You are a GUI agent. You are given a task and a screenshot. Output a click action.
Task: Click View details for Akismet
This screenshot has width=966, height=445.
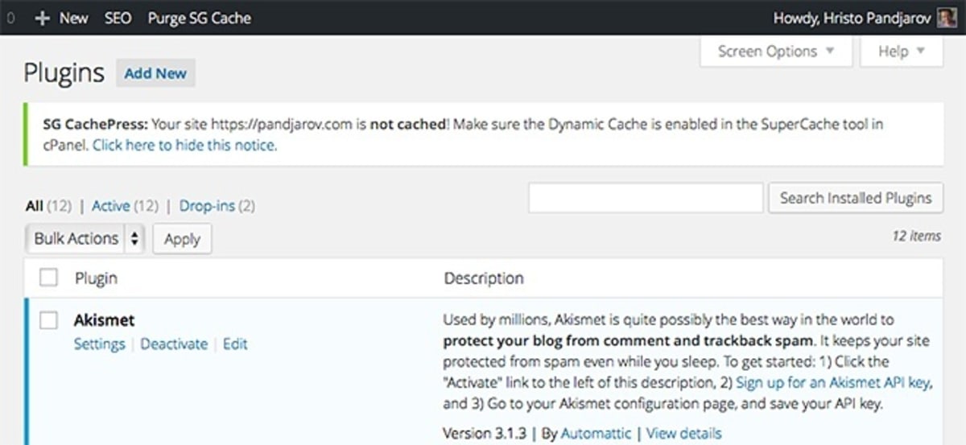coord(684,433)
